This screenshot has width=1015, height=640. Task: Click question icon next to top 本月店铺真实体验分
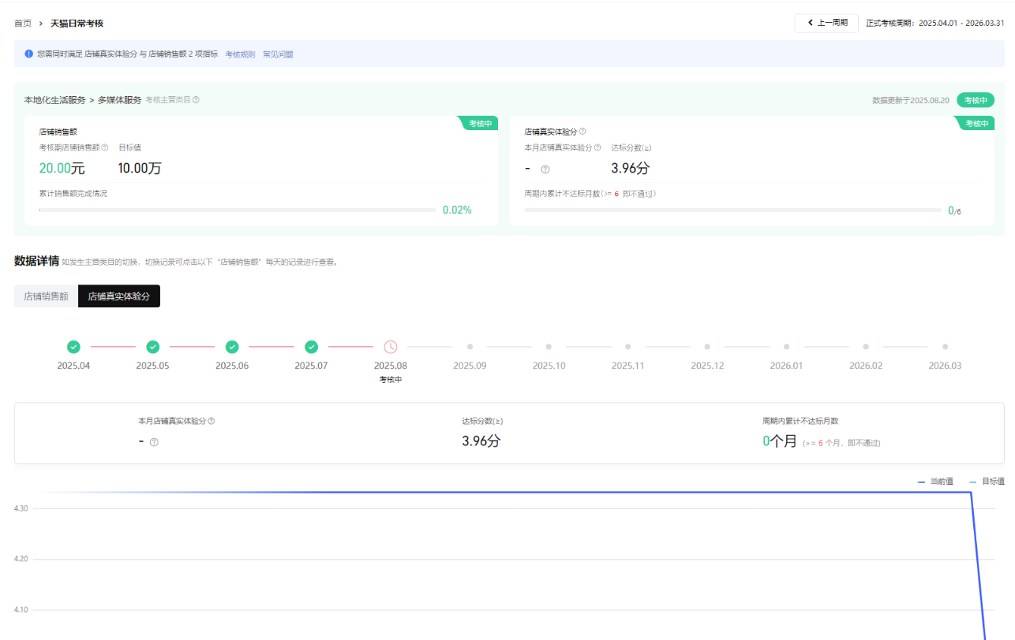(597, 147)
